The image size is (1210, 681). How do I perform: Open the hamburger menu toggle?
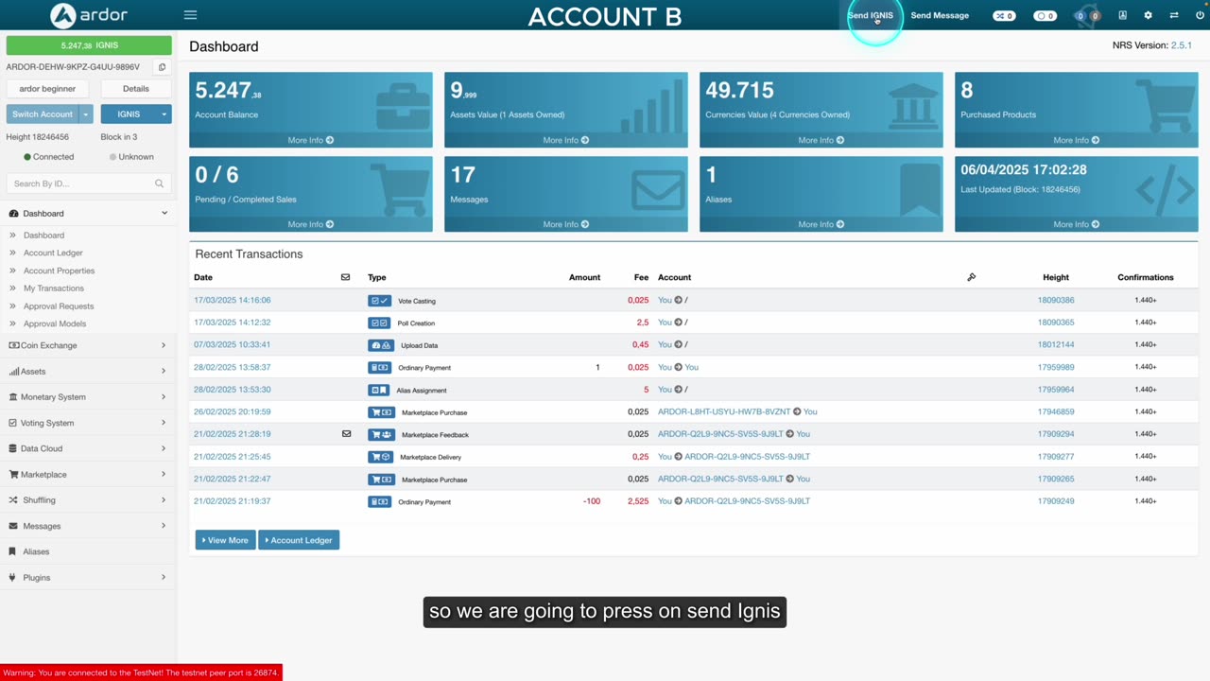click(190, 15)
